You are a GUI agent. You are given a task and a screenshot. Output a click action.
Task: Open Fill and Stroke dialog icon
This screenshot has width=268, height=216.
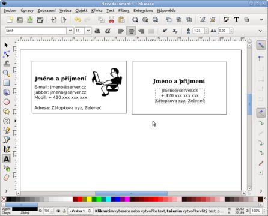coord(226,20)
